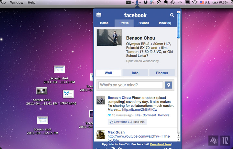Open the Friends tab
The width and height of the screenshot is (233, 149).
[x=144, y=23]
